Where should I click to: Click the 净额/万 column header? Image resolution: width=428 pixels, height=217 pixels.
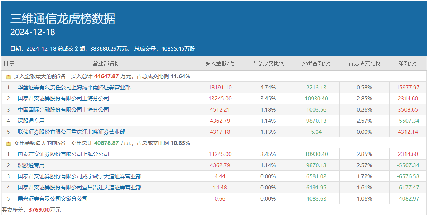408,63
